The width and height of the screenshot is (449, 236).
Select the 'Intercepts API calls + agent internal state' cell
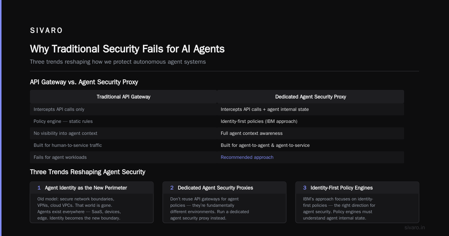pos(311,109)
